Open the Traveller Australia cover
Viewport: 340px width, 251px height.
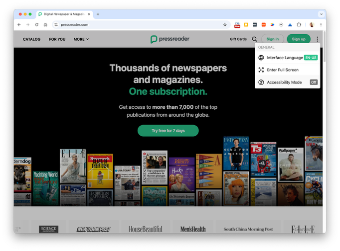(155, 196)
